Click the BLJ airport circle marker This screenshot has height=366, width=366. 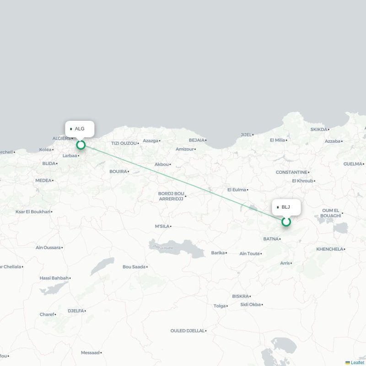click(286, 222)
